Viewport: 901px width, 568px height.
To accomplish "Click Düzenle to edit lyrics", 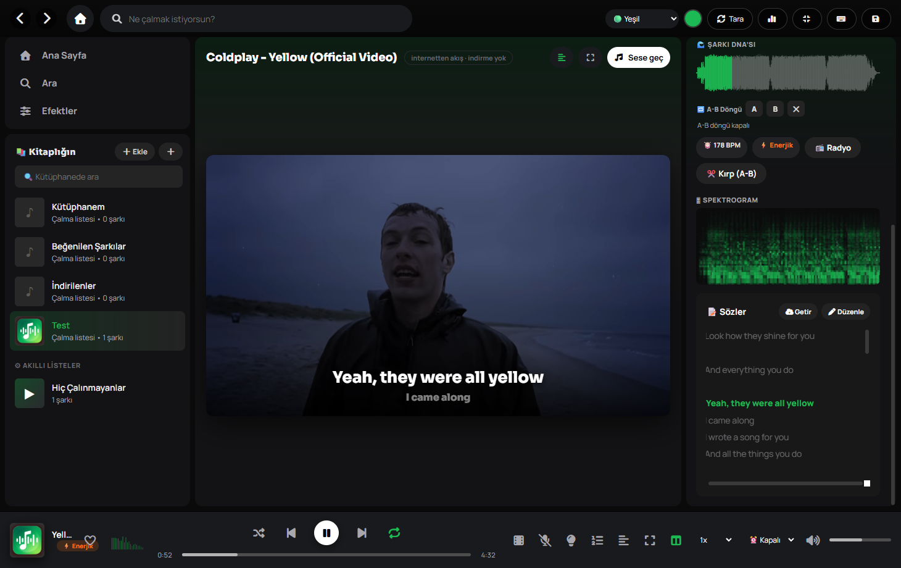I will 845,312.
